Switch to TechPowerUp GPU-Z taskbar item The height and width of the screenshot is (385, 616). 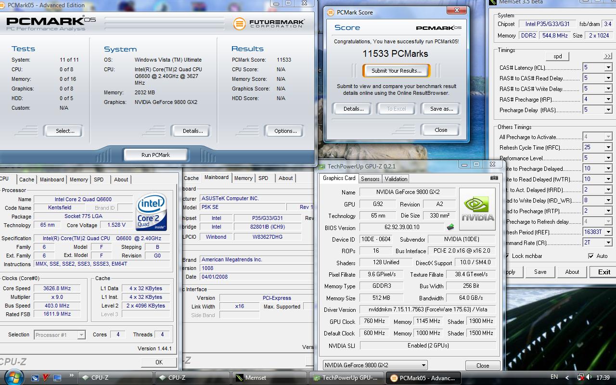pos(347,378)
